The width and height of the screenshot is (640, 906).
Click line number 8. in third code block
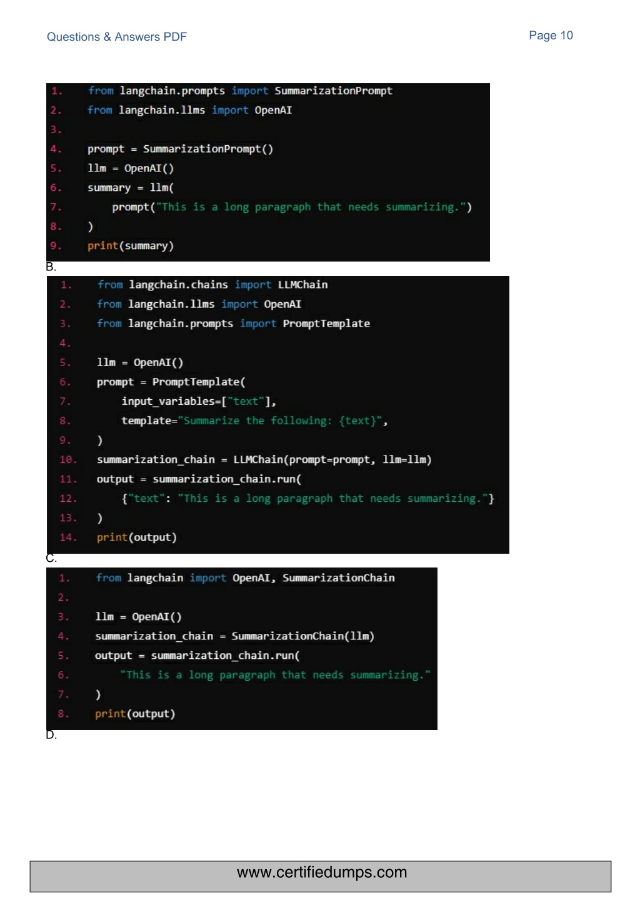pyautogui.click(x=64, y=714)
